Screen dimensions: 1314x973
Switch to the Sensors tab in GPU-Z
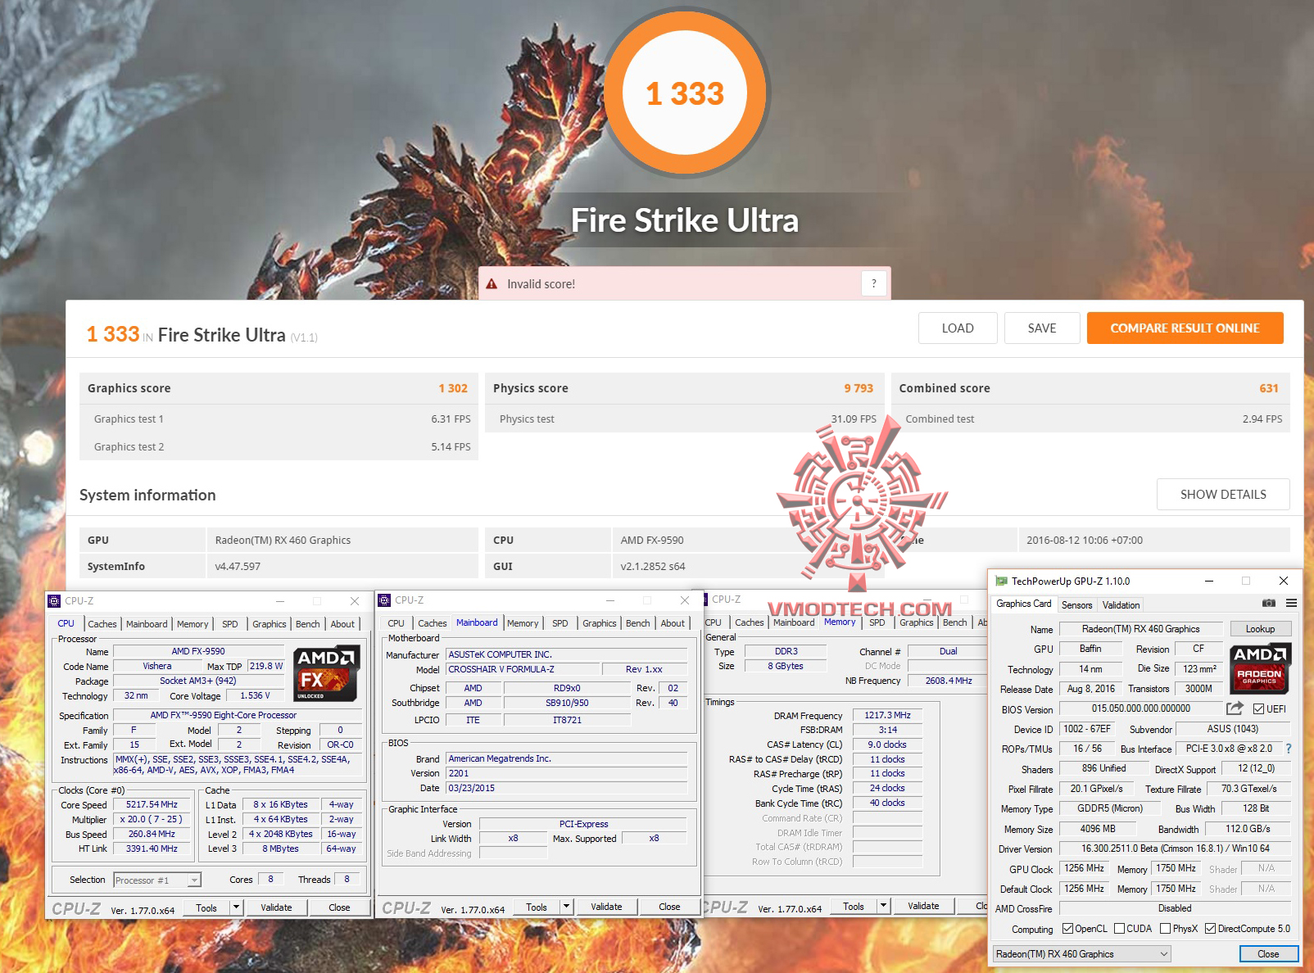[1076, 605]
